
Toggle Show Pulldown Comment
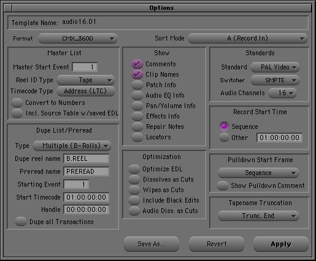[223, 185]
